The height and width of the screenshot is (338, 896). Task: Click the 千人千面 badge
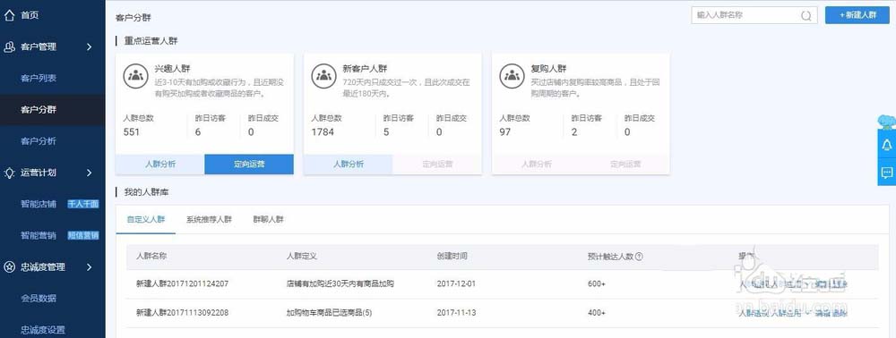point(82,204)
